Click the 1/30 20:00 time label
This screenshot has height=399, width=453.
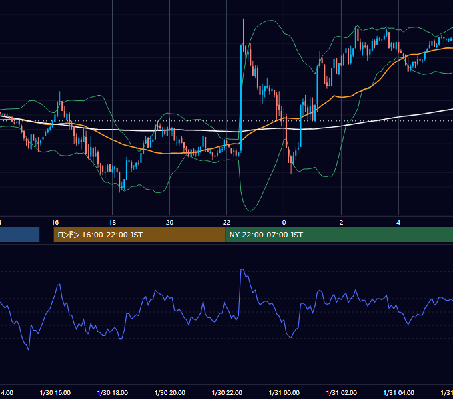[170, 392]
